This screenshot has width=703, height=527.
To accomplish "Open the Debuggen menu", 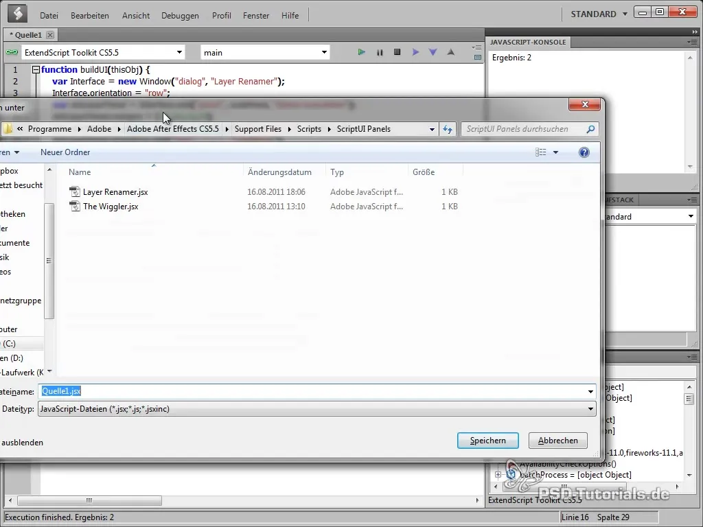I will [180, 15].
